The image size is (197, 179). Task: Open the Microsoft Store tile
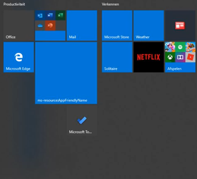[x=117, y=25]
